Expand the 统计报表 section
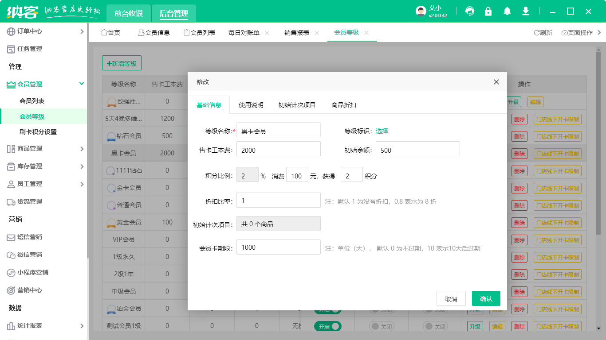The width and height of the screenshot is (606, 340). [x=40, y=325]
